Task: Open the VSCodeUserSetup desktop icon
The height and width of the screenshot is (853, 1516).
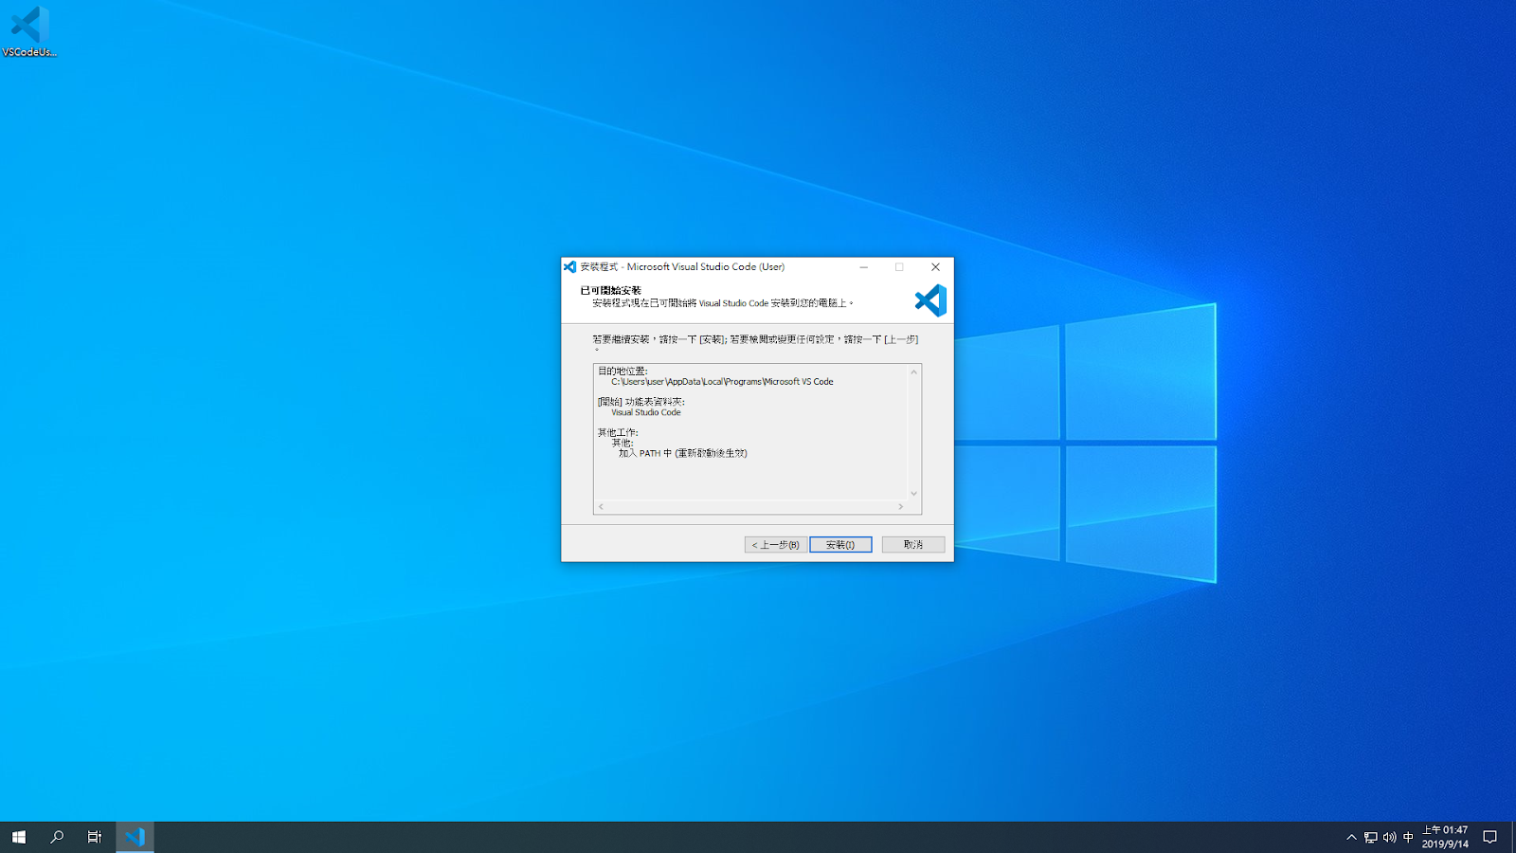Action: (29, 31)
